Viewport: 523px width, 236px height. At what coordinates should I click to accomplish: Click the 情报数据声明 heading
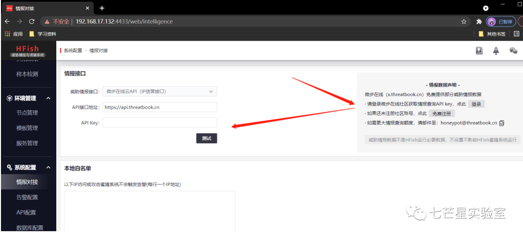click(443, 85)
